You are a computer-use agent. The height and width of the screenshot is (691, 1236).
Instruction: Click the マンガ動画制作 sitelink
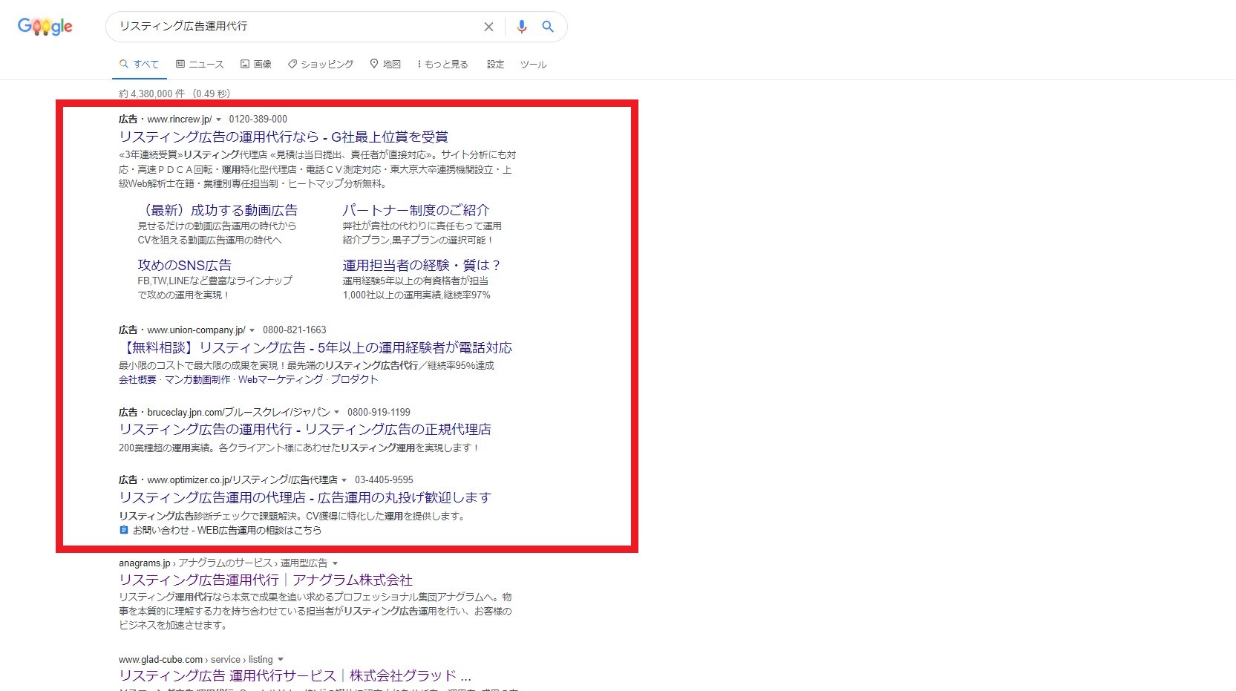tap(197, 379)
